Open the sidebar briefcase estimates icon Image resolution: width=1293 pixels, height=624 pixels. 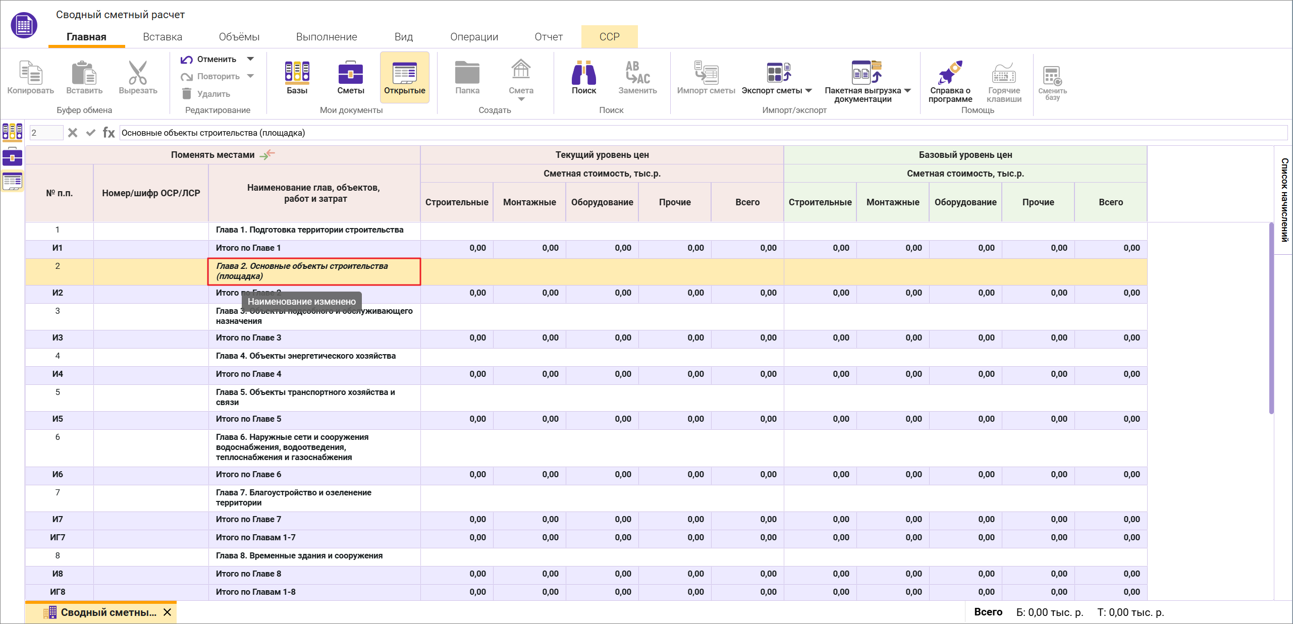tap(12, 157)
